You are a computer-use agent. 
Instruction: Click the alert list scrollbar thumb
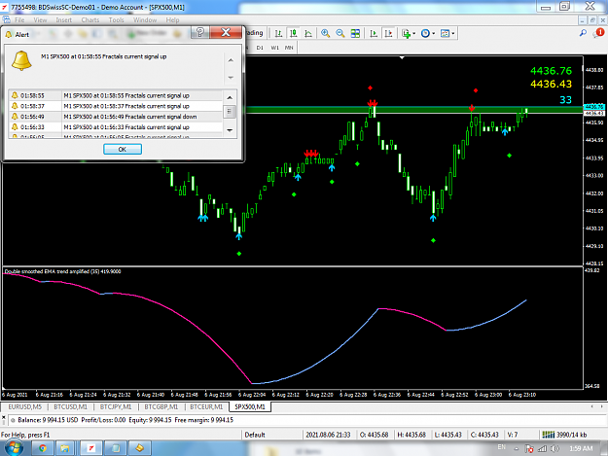click(230, 112)
